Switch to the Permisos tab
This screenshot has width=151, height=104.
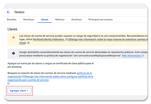28,20
